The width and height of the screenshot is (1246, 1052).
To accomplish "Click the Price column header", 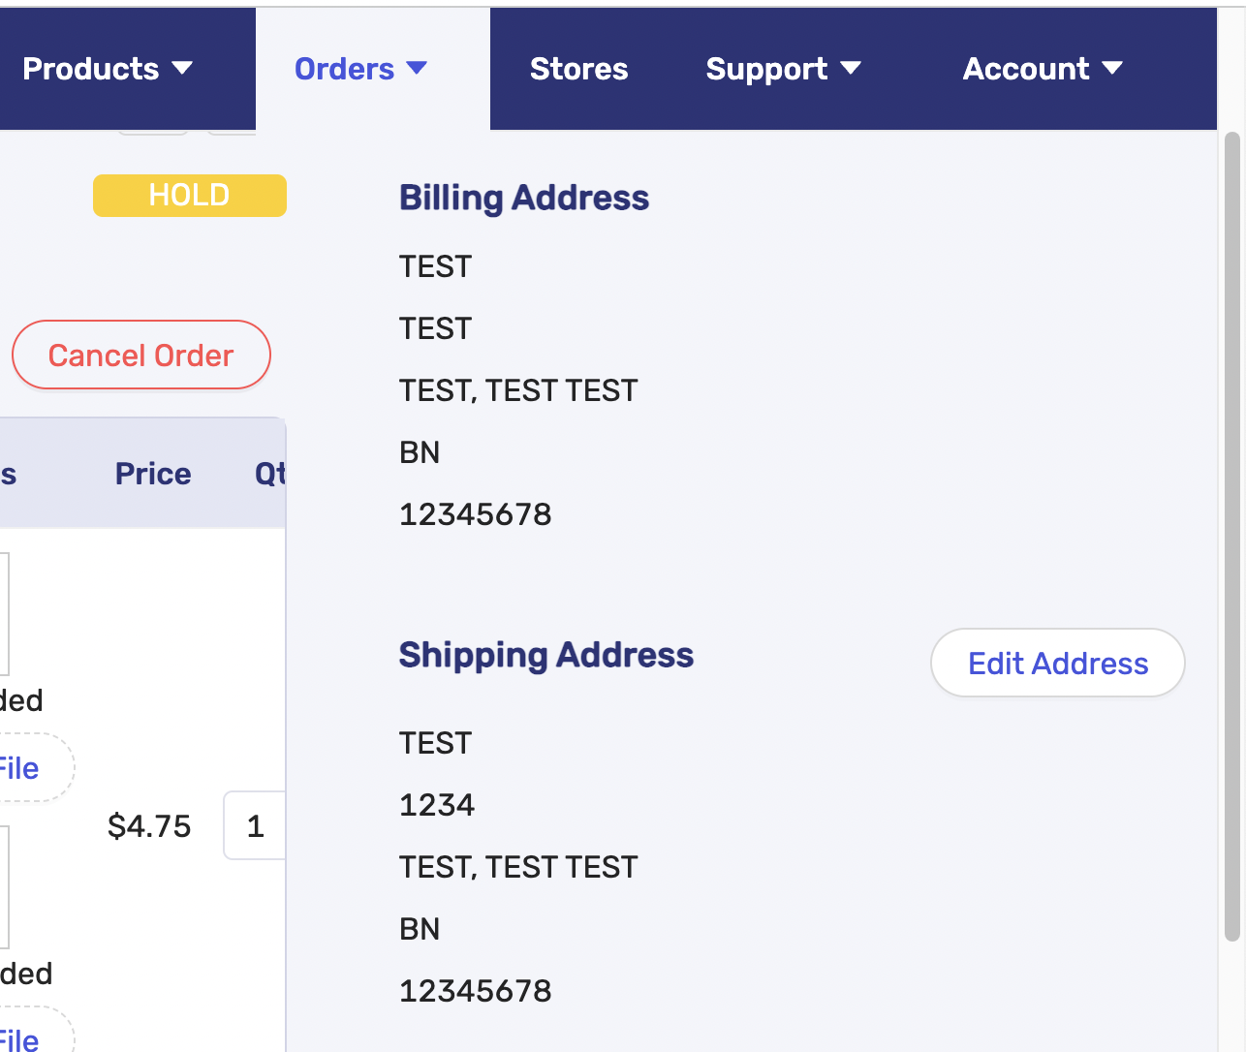I will click(x=153, y=474).
